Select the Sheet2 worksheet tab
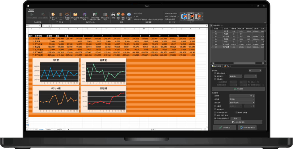The image size is (293, 149). click(49, 130)
